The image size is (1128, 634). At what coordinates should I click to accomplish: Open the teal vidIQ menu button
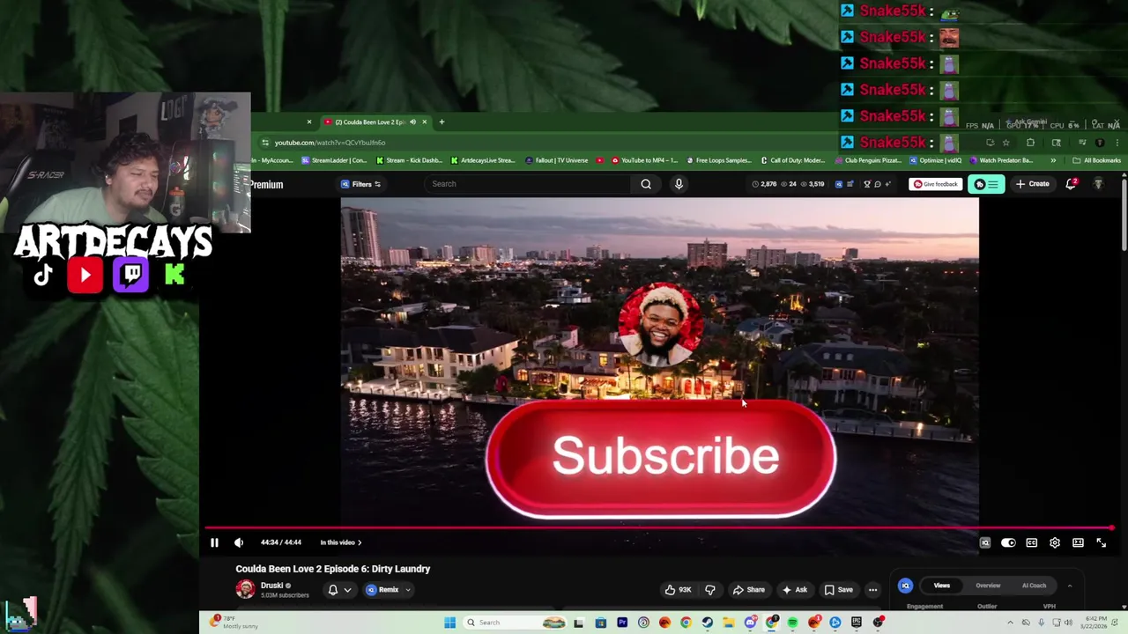coord(986,184)
